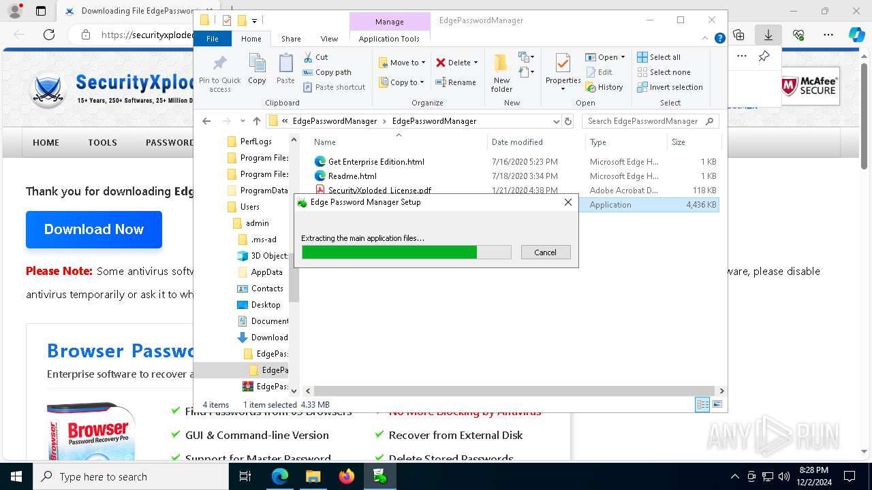The height and width of the screenshot is (490, 872).
Task: Click Select none in ribbon
Action: [664, 72]
